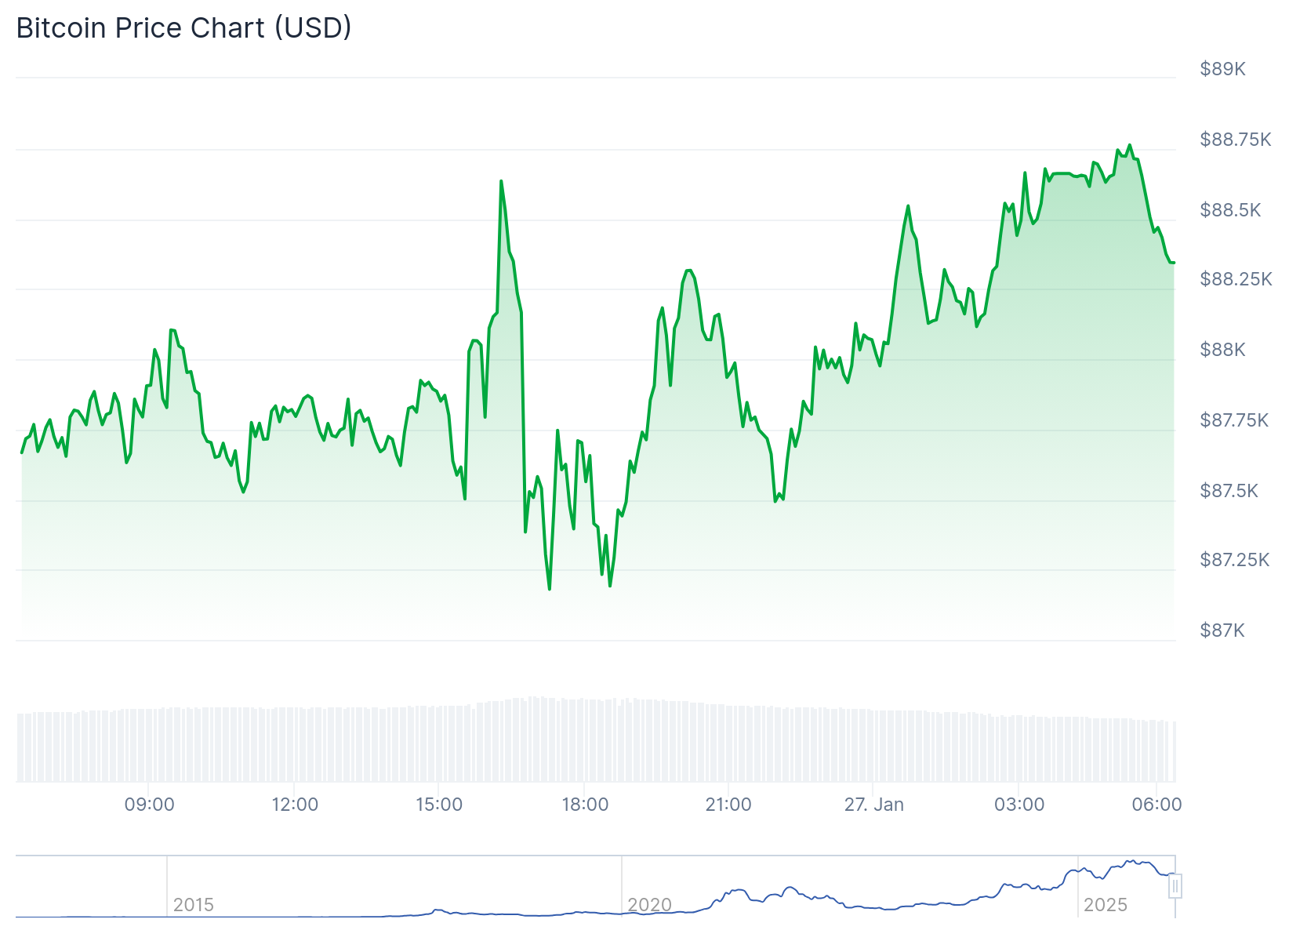Click the $87.5K price axis label

point(1229,491)
